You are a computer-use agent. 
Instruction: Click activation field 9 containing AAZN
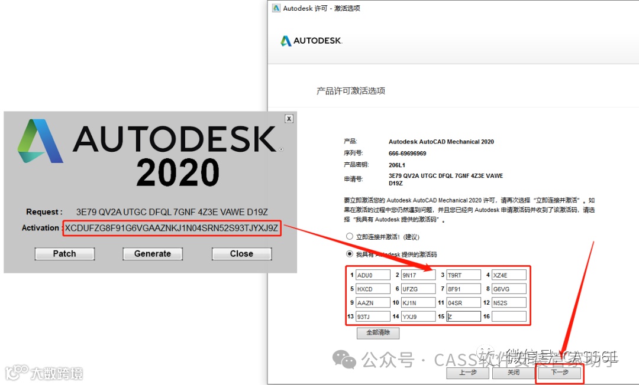coord(373,303)
